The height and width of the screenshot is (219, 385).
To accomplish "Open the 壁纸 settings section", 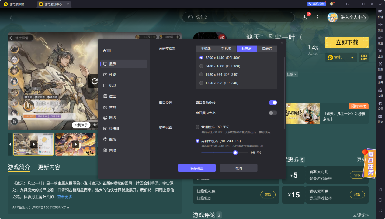I will tap(124, 139).
